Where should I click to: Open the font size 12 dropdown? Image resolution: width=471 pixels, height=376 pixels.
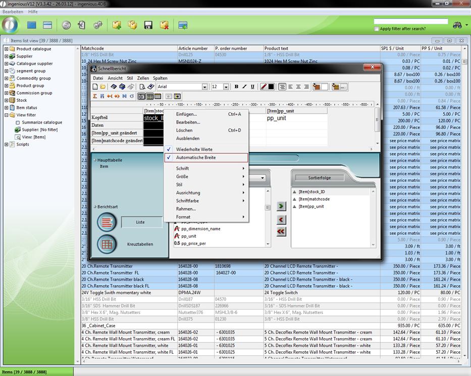coord(226,87)
